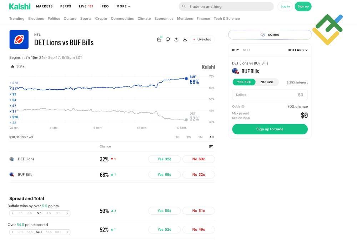Expand the MORE menu
The width and height of the screenshot is (357, 245).
[124, 6]
